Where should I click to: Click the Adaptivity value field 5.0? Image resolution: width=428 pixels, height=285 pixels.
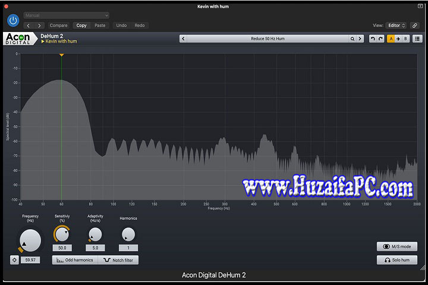(95, 248)
